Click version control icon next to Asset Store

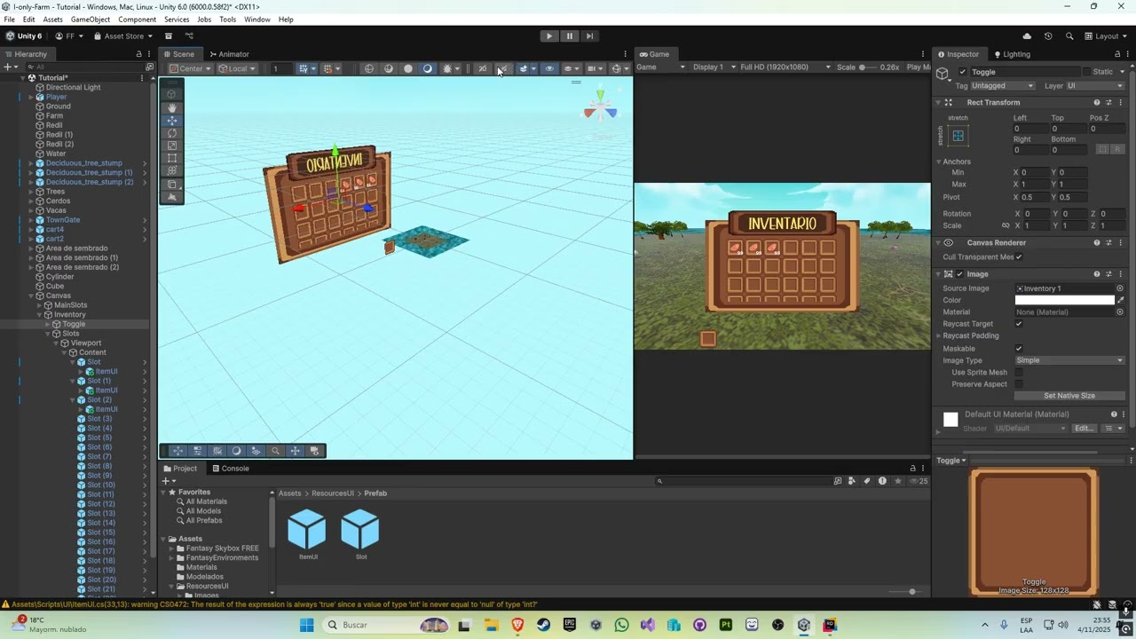click(x=189, y=36)
